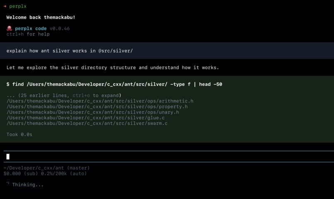Select the silver/glue.c file path
The height and width of the screenshot is (199, 334).
(85, 118)
